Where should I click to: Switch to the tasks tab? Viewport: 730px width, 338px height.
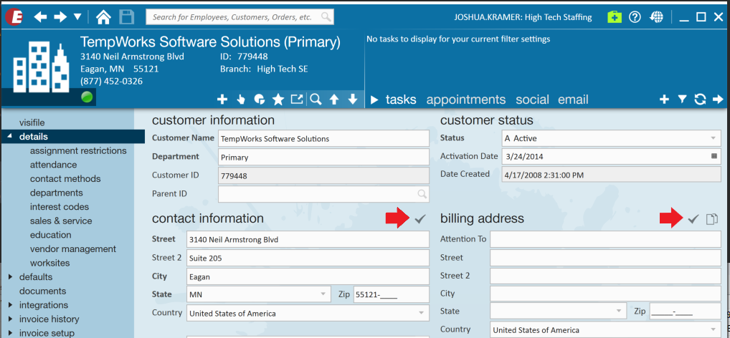coord(401,100)
